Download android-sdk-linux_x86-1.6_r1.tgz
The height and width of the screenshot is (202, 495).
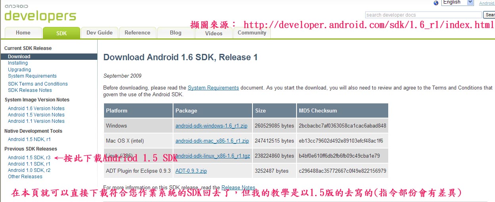click(213, 156)
